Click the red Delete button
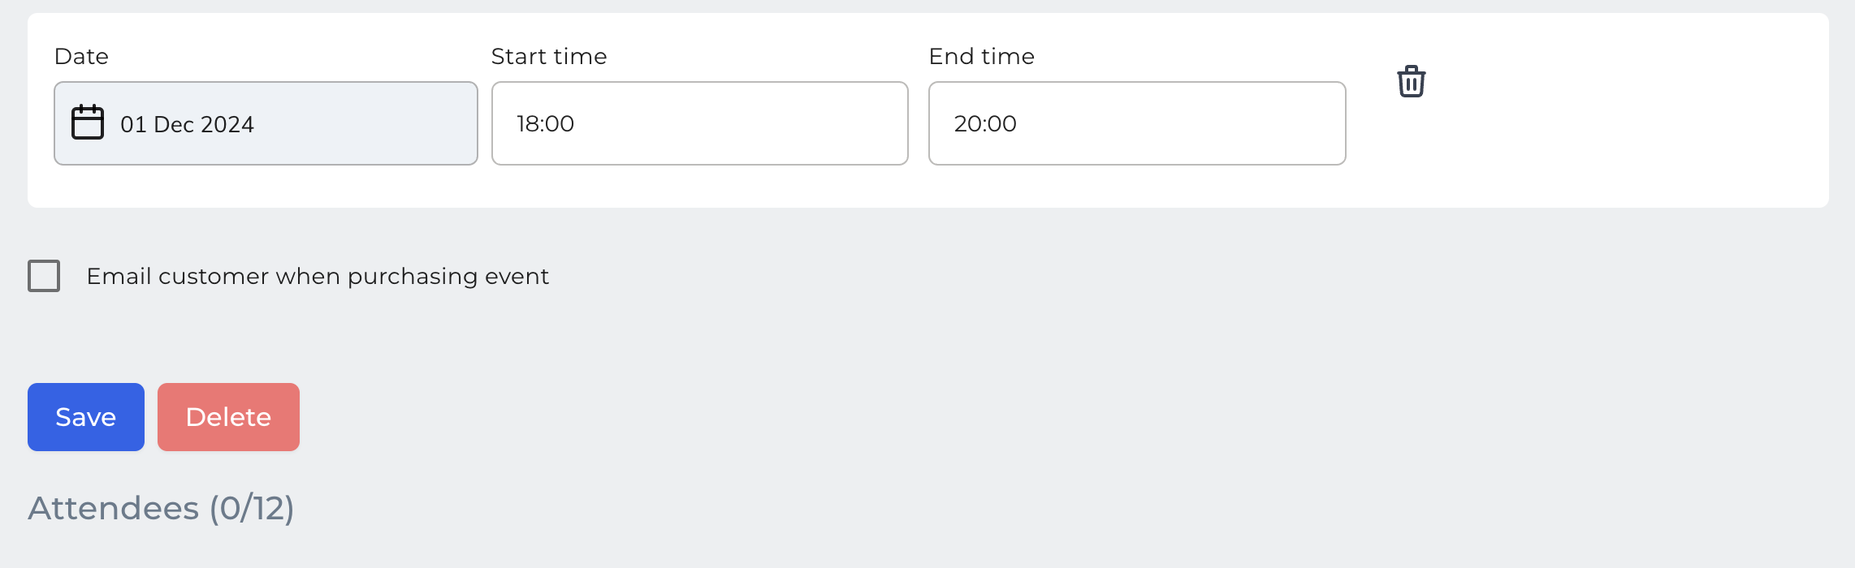Screen dimensions: 1855x568 point(228,417)
